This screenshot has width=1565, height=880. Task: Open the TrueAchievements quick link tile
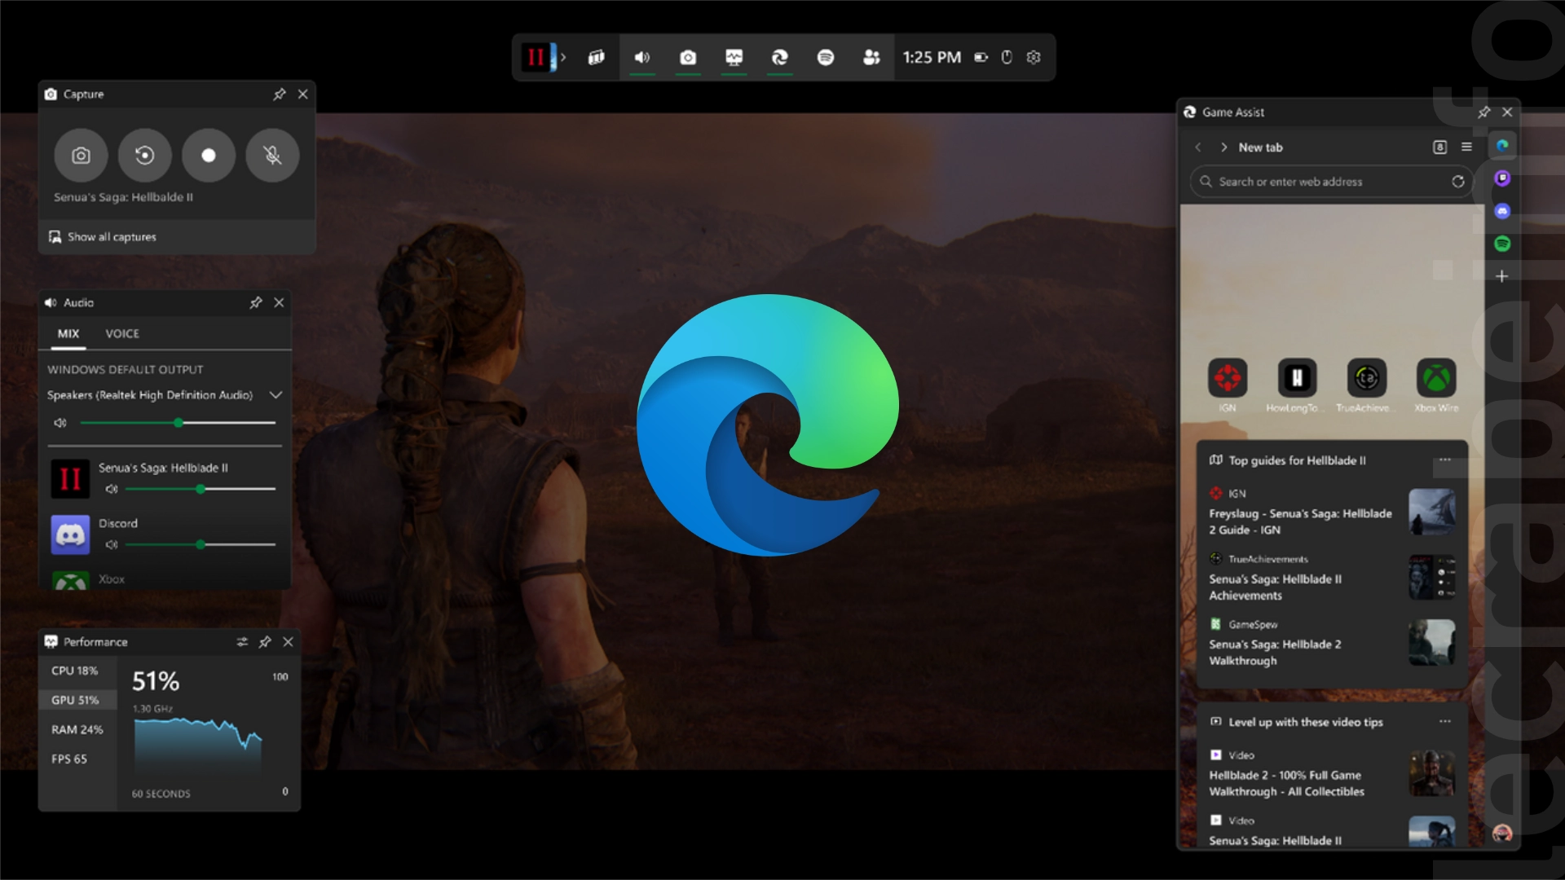click(x=1366, y=385)
